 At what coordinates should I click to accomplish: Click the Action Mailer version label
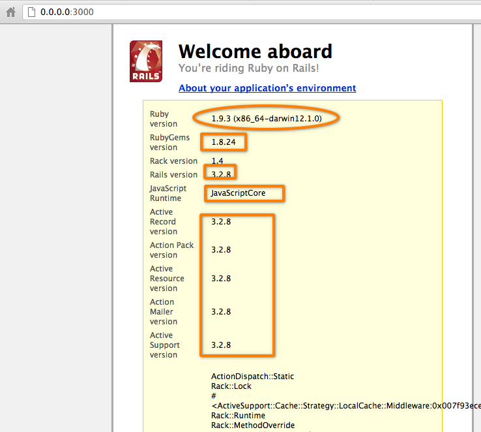click(164, 312)
